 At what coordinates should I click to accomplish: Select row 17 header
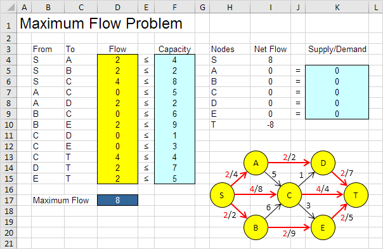pos(8,200)
